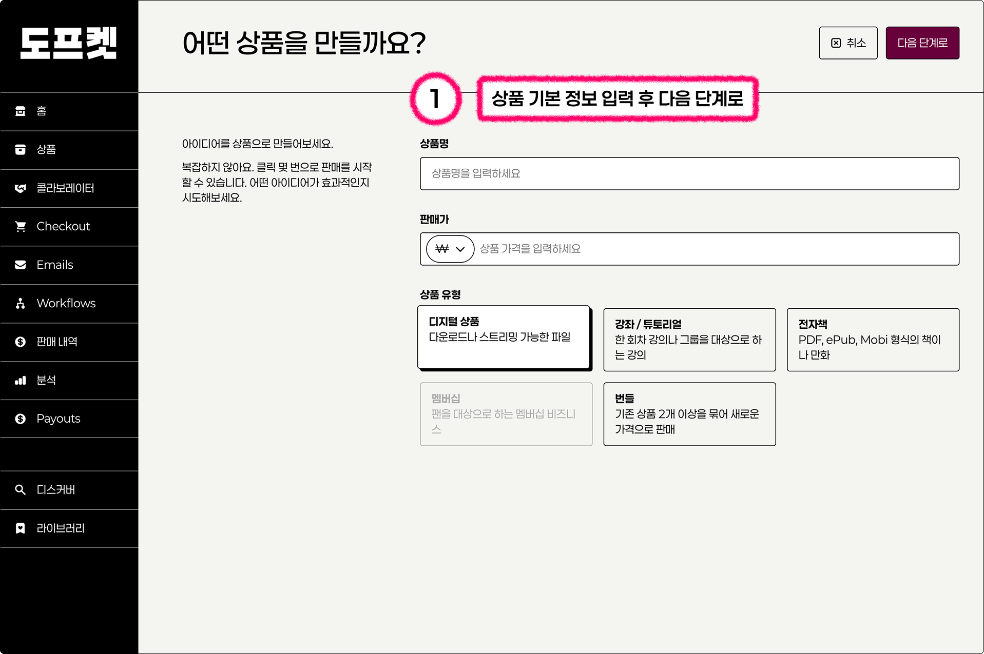Click the 라이브러리 bookmark icon

[21, 528]
